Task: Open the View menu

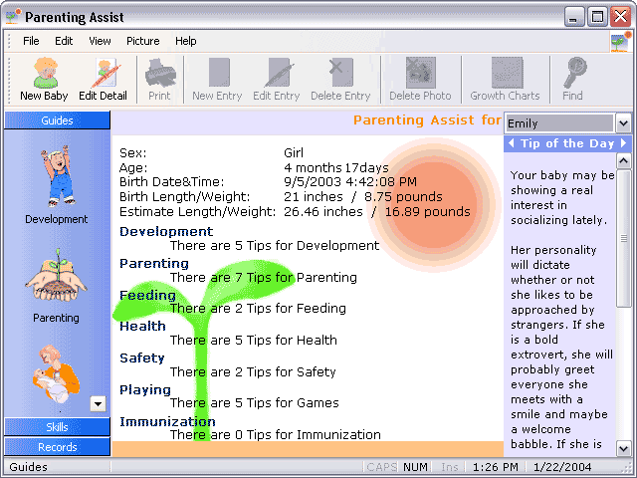Action: (100, 41)
